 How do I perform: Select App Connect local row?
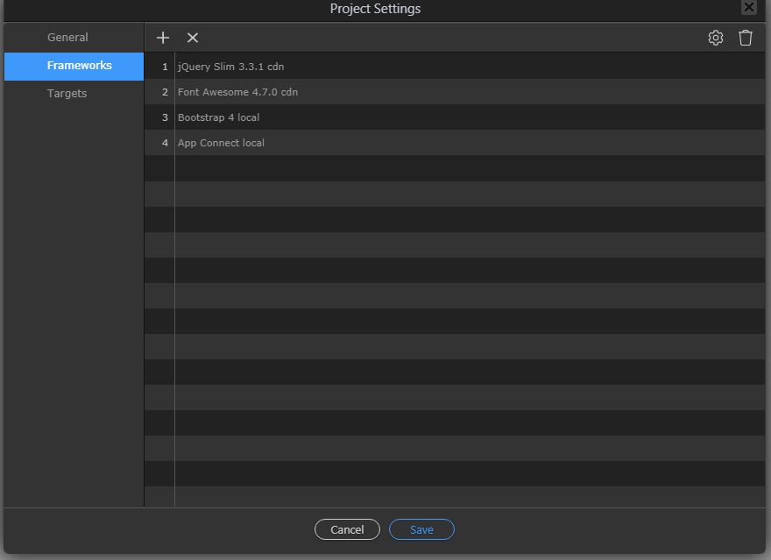[455, 143]
